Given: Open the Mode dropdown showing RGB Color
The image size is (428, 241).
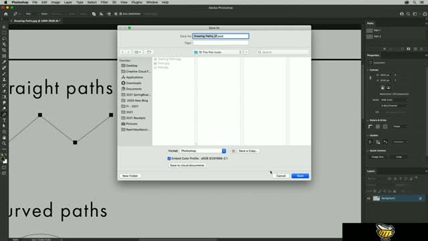Looking at the screenshot, I should [x=395, y=100].
